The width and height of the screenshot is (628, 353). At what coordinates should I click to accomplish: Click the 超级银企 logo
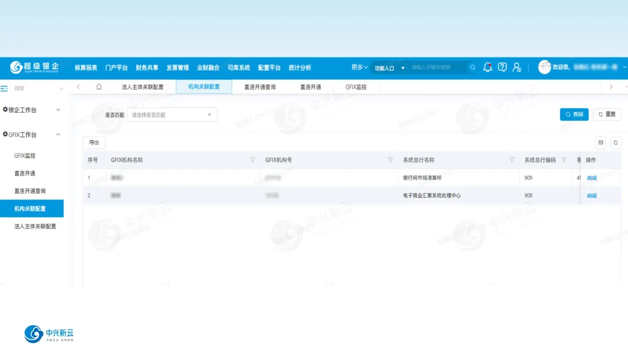tap(34, 67)
